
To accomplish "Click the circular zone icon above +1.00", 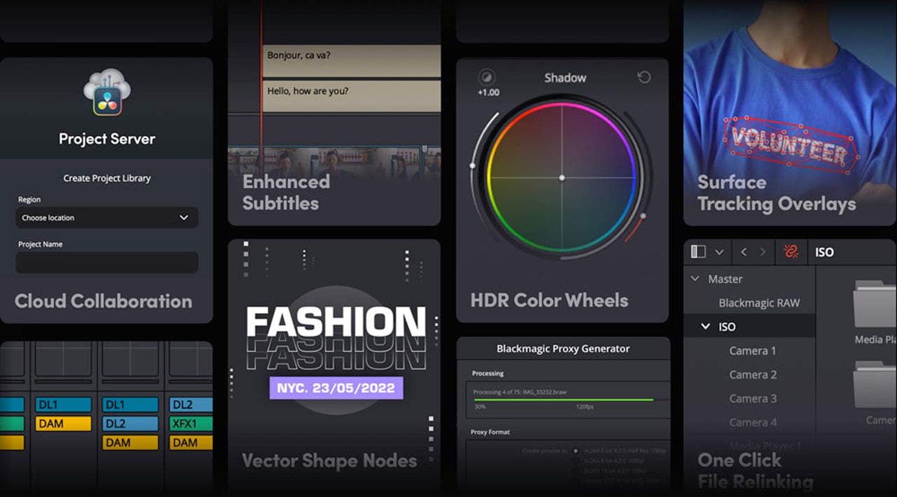I will click(x=486, y=77).
